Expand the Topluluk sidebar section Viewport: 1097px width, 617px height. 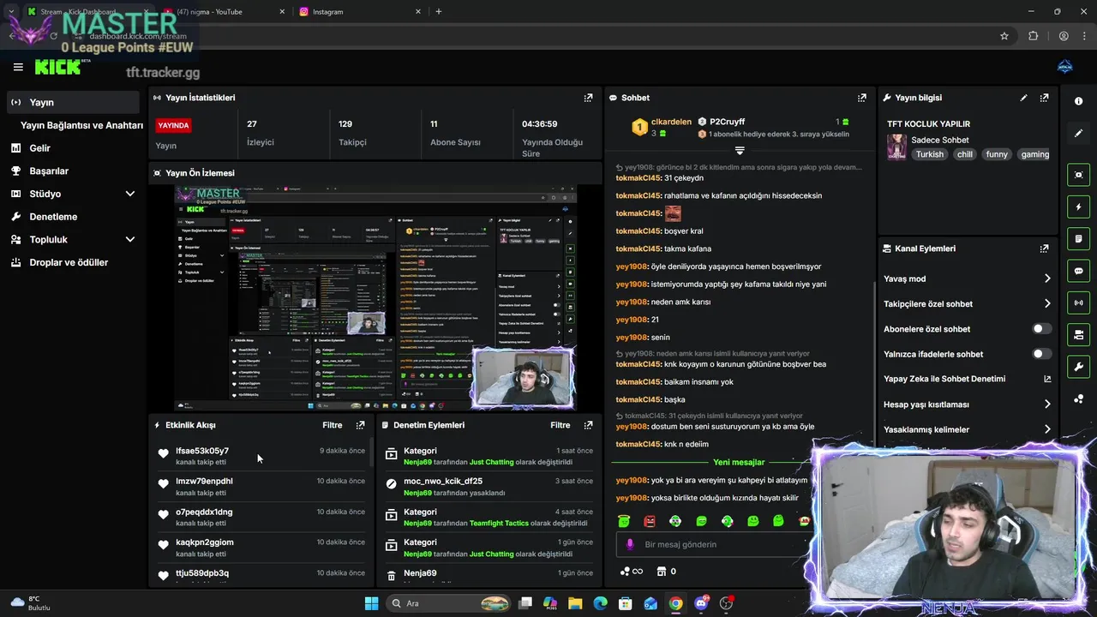(130, 240)
